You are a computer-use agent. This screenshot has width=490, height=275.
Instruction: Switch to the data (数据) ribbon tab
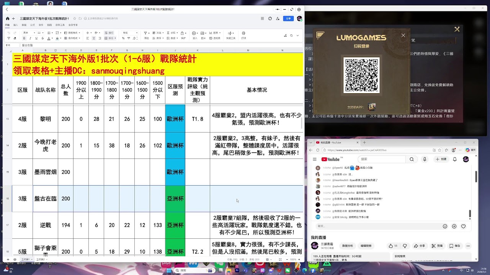coord(24,25)
